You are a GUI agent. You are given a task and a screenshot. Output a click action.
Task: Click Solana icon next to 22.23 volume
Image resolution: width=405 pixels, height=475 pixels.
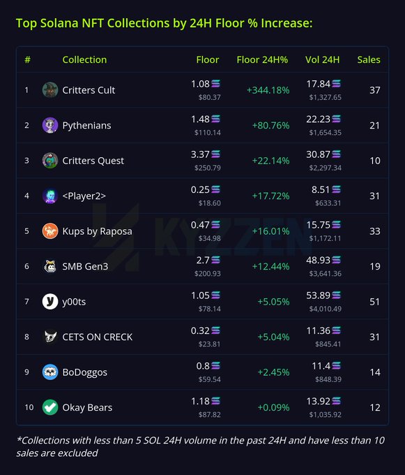click(337, 119)
